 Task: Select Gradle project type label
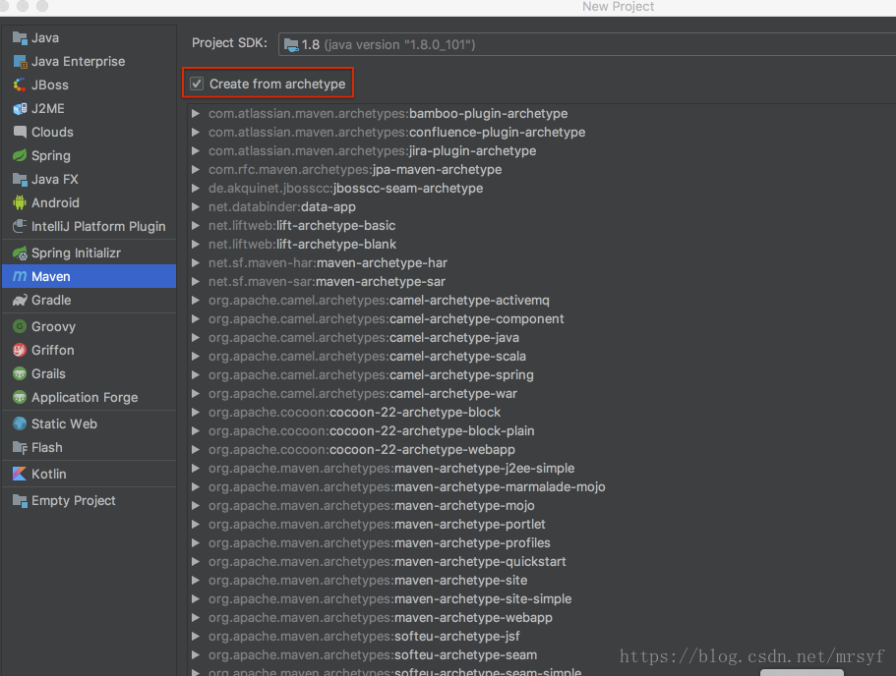[x=51, y=301]
